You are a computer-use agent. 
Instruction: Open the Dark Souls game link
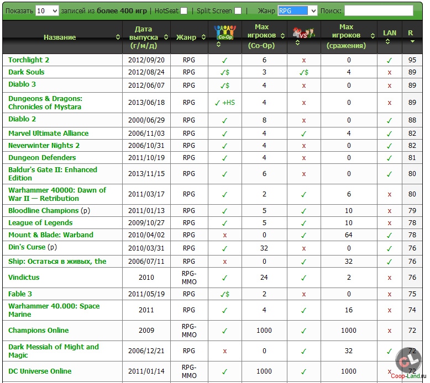(x=27, y=72)
